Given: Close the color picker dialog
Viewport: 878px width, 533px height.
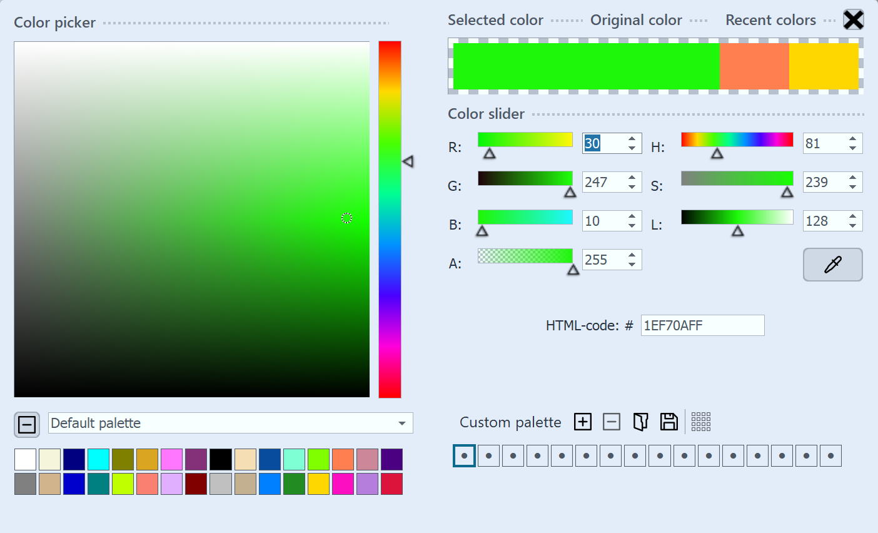Looking at the screenshot, I should click(853, 19).
